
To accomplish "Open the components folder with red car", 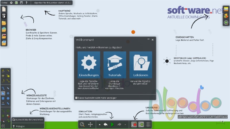I will [x=4, y=36].
